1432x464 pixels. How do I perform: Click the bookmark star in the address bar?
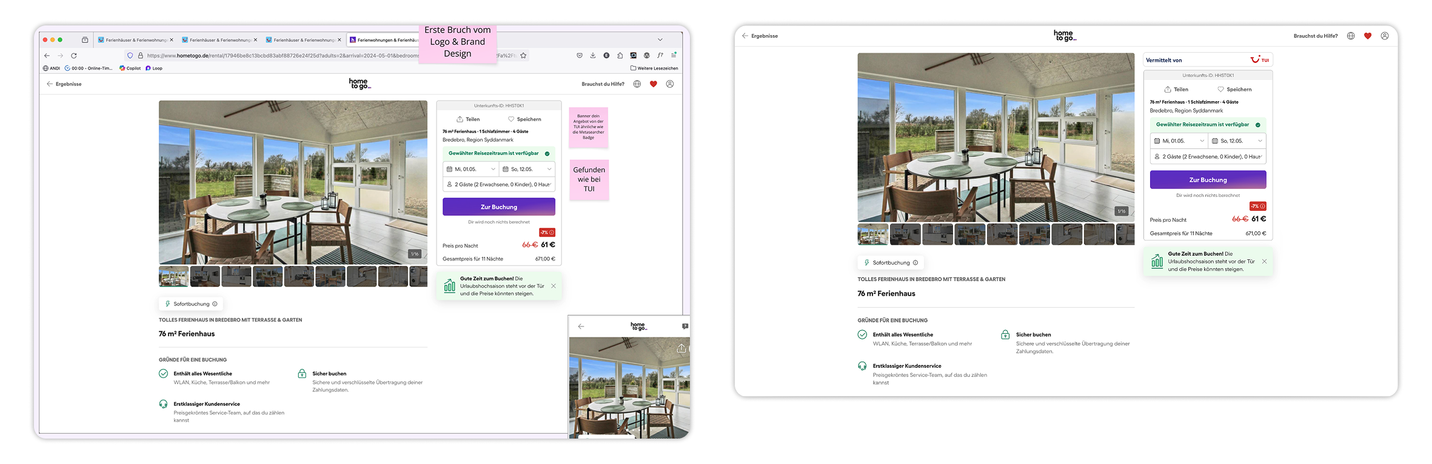tap(523, 56)
